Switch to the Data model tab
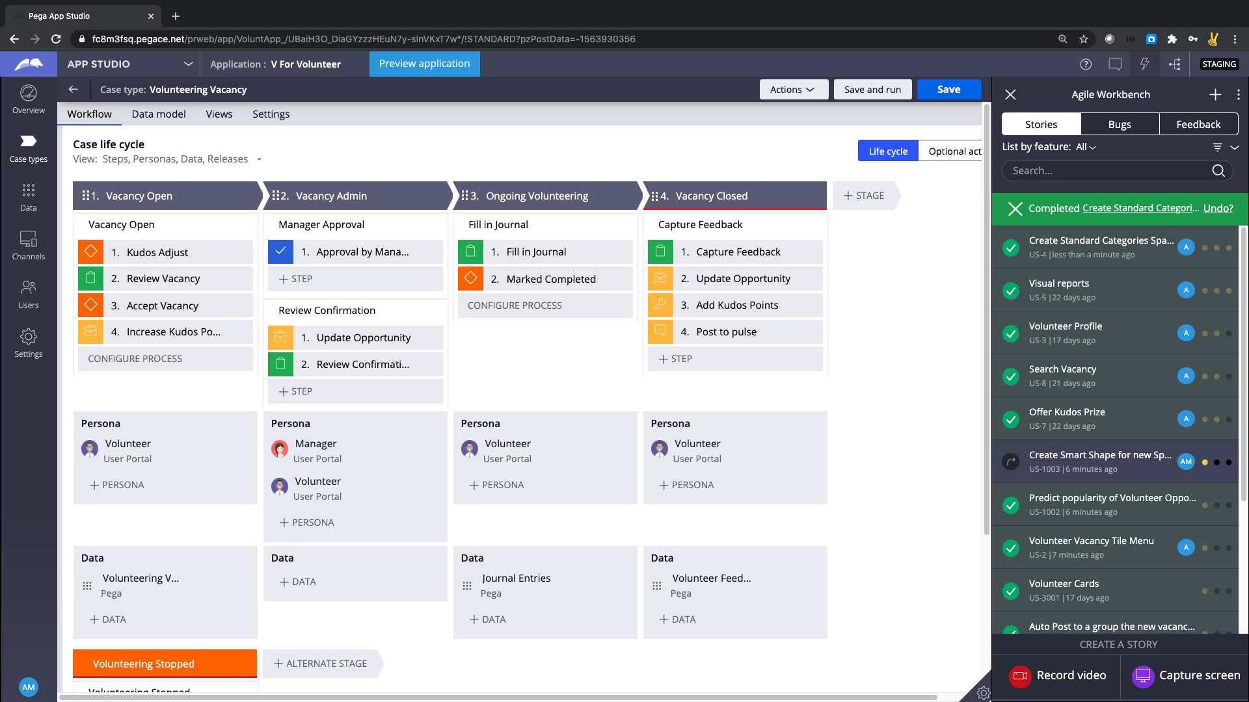Screen dimensions: 1249x702 tap(158, 114)
